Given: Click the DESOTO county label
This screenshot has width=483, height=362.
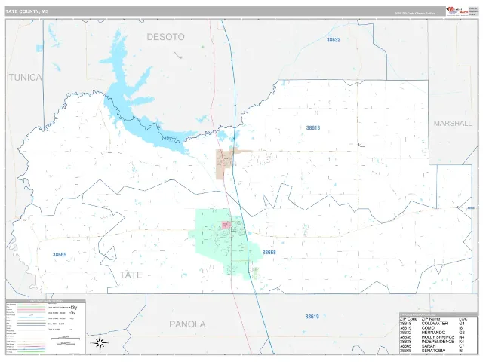Looking at the screenshot, I should pyautogui.click(x=165, y=37).
